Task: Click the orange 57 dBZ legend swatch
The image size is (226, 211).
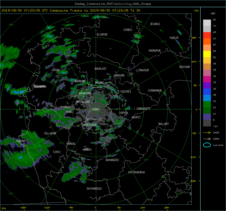Action: 207,42
